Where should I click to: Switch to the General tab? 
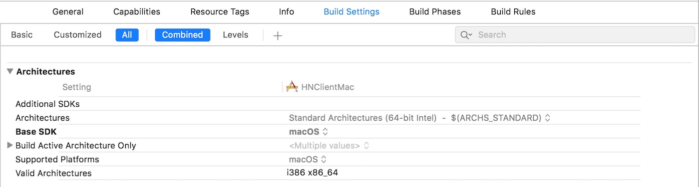68,11
